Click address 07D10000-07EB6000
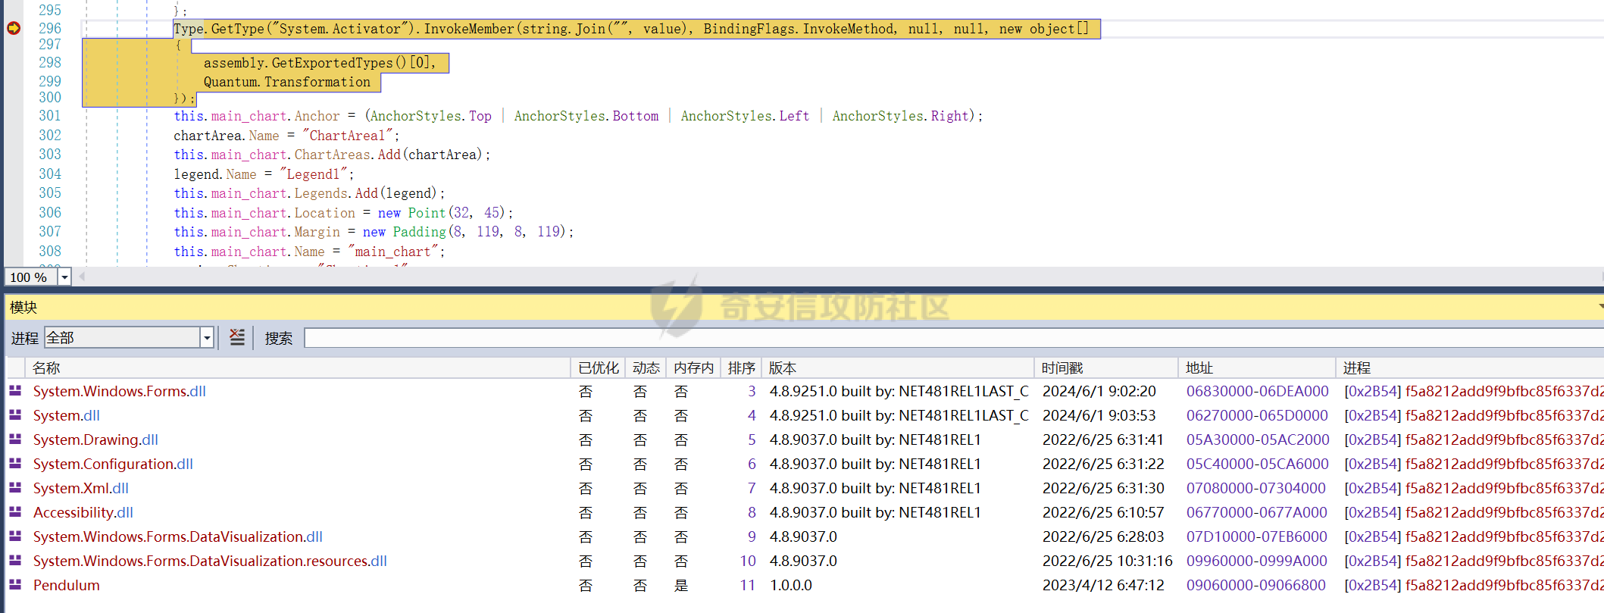The height and width of the screenshot is (613, 1604). 1257,536
